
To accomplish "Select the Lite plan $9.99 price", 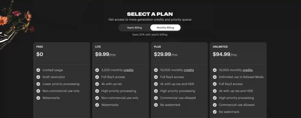I will [102, 54].
